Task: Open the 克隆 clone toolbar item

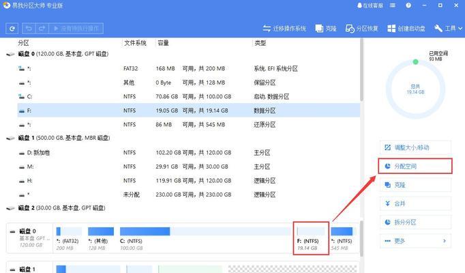Action: [x=326, y=29]
